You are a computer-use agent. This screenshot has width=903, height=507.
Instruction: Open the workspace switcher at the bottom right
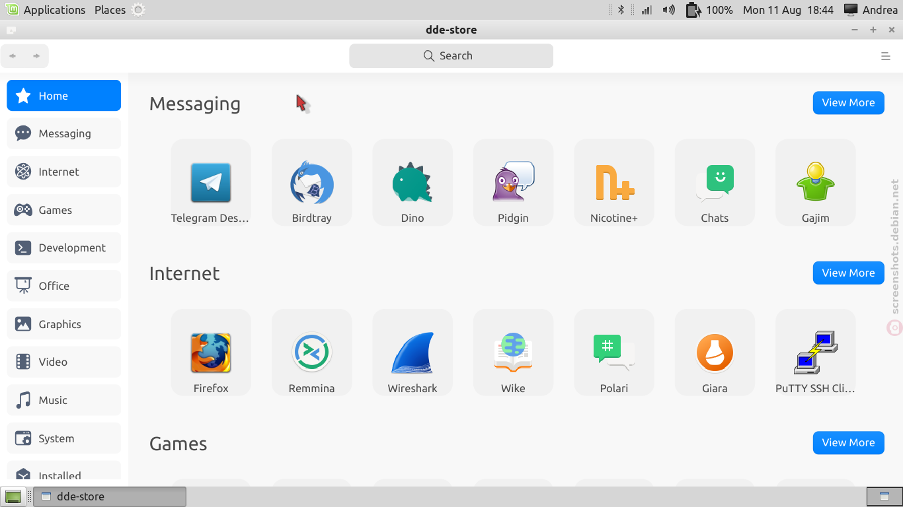[x=884, y=496]
